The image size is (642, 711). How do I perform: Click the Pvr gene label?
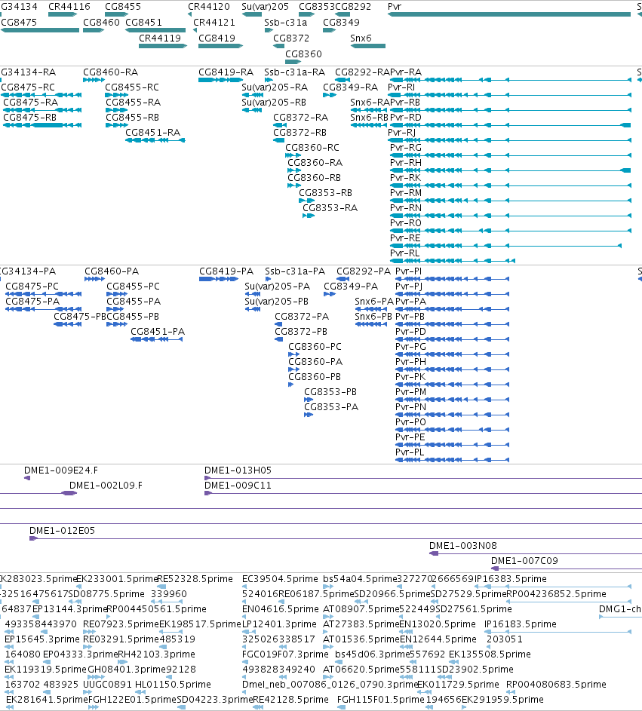pos(395,7)
